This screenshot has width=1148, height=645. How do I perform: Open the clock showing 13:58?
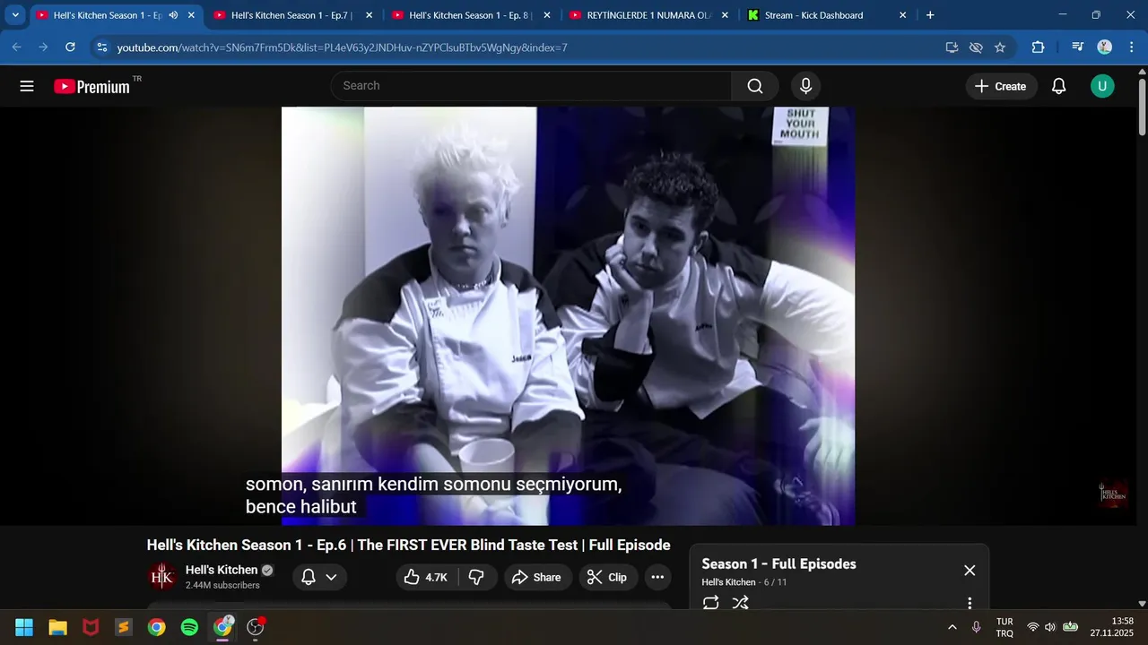(x=1112, y=627)
